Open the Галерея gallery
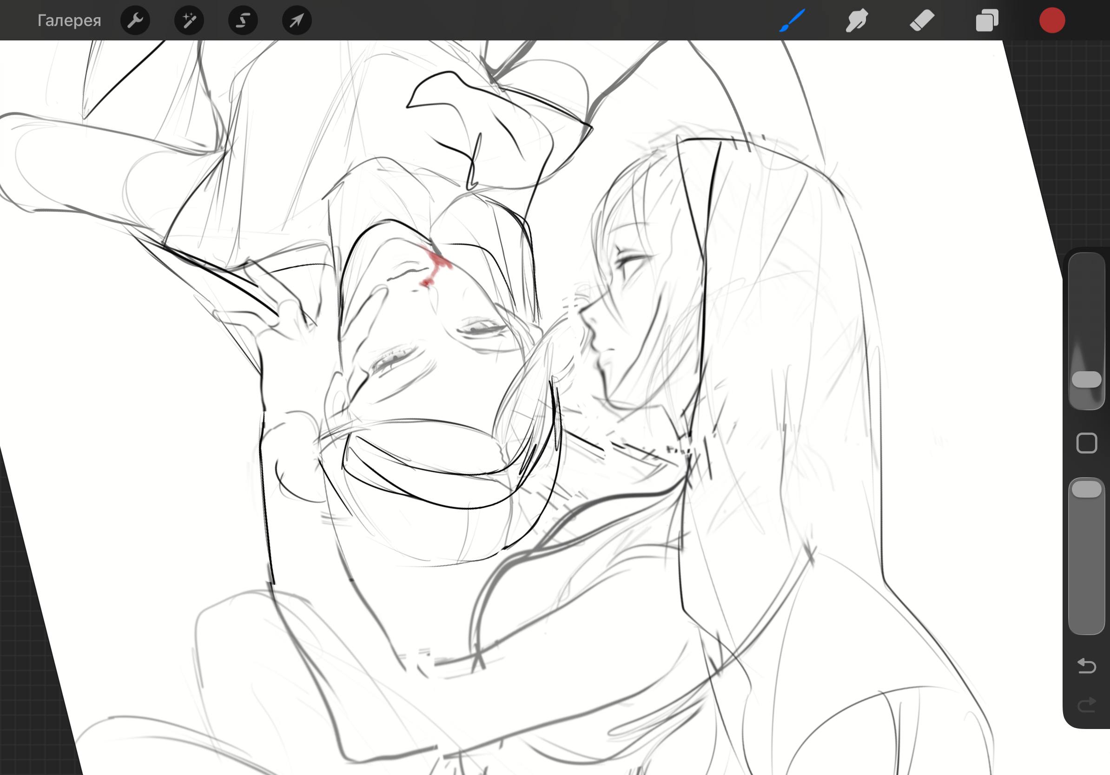The width and height of the screenshot is (1110, 775). point(69,20)
